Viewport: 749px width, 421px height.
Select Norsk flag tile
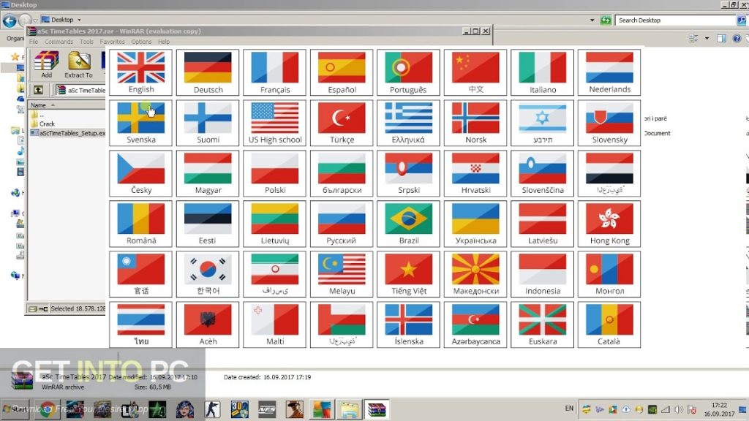475,123
